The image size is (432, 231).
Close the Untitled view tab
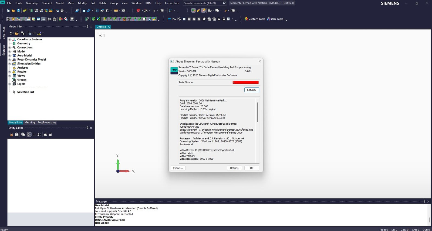click(109, 27)
